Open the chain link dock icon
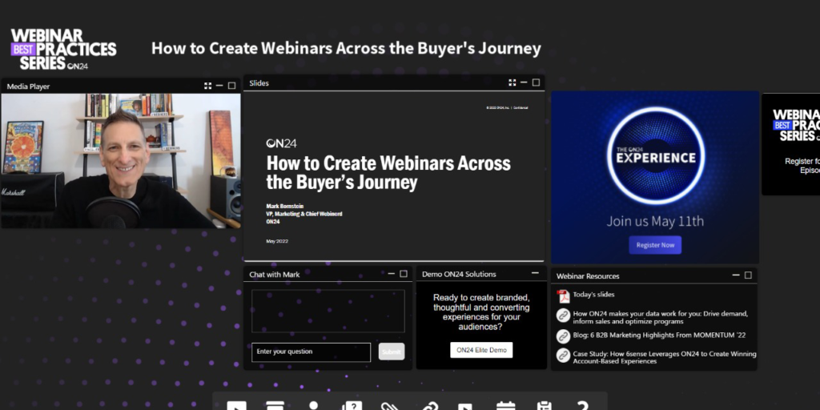 pyautogui.click(x=429, y=405)
